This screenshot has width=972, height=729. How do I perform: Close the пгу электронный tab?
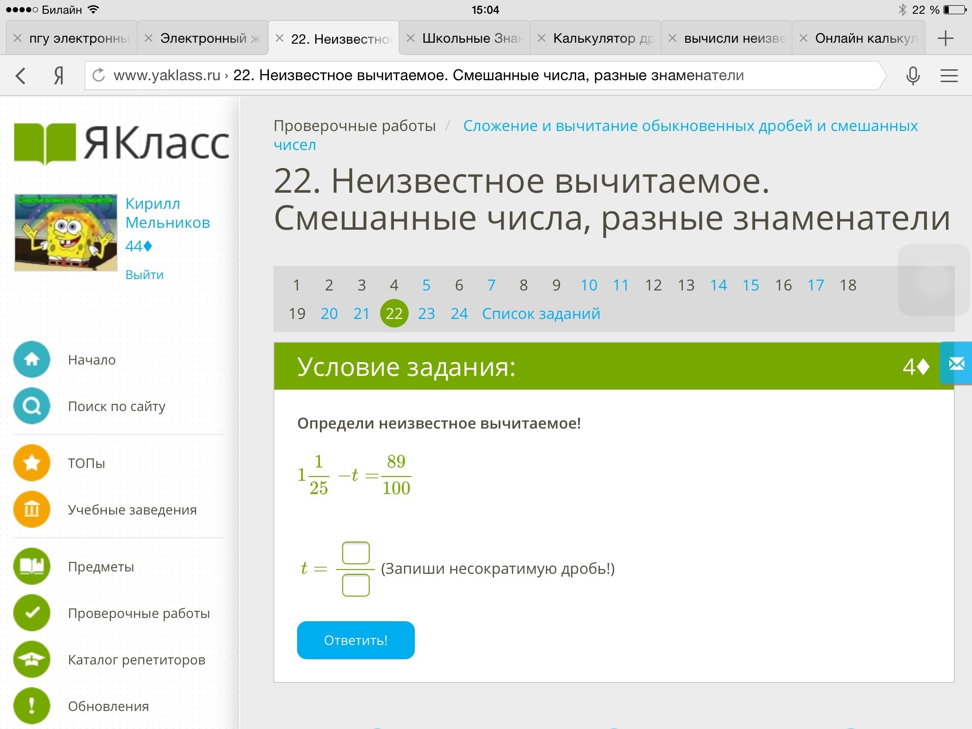(18, 38)
